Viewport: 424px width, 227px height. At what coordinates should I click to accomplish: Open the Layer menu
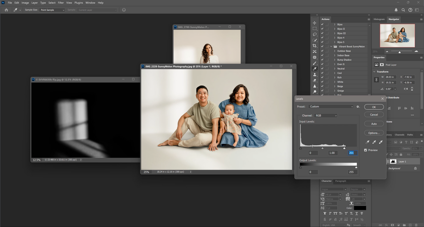(35, 2)
